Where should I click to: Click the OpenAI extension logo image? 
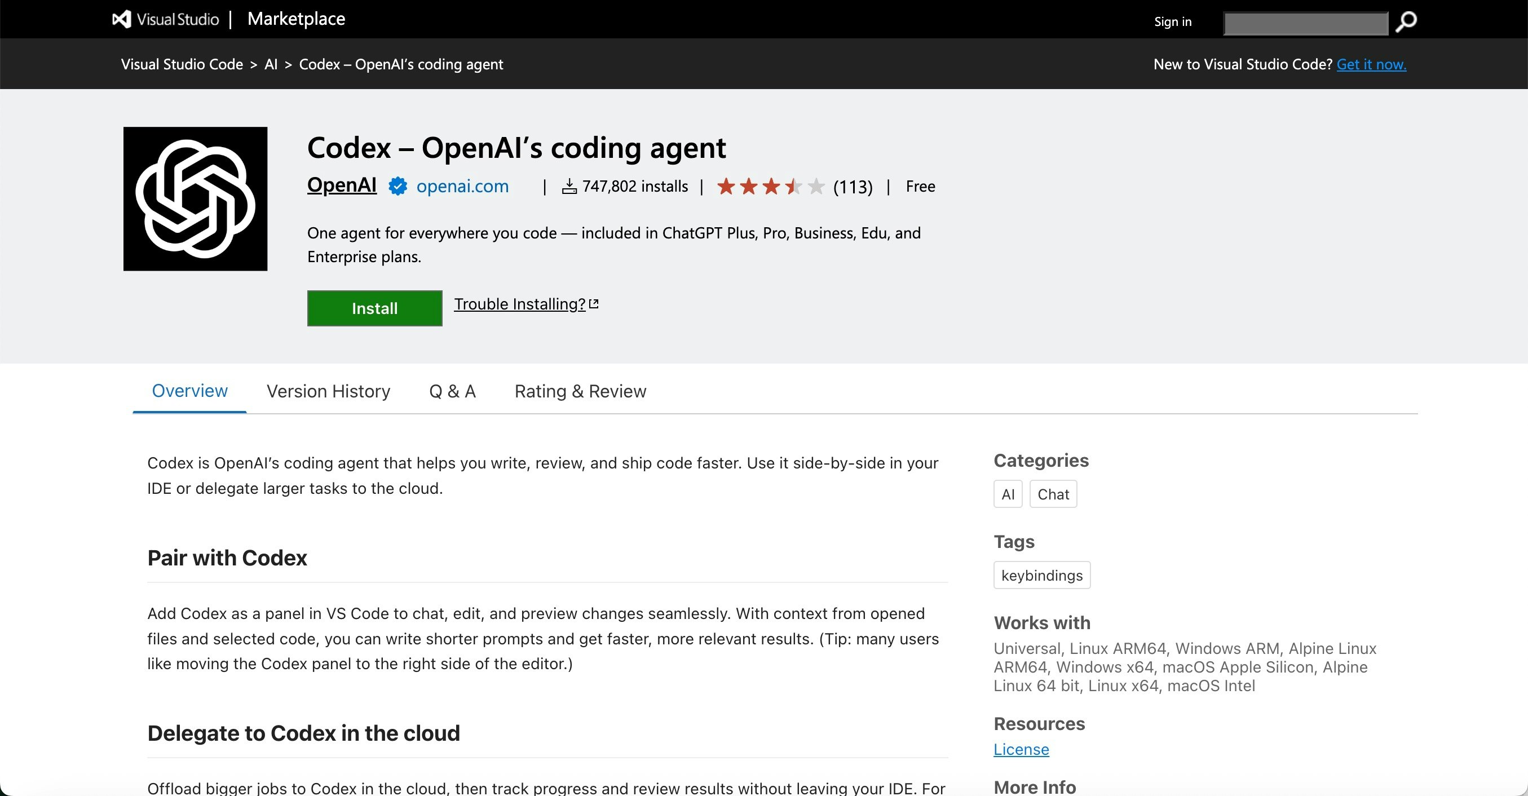195,198
